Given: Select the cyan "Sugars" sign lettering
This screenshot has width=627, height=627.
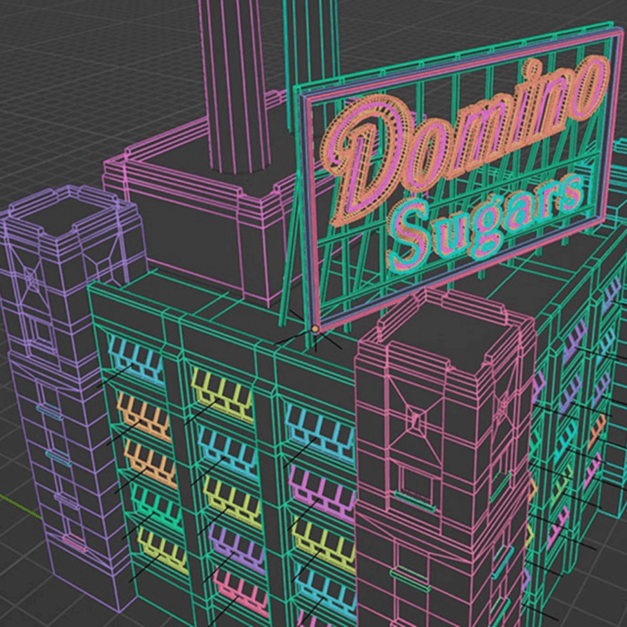Looking at the screenshot, I should pos(485,224).
